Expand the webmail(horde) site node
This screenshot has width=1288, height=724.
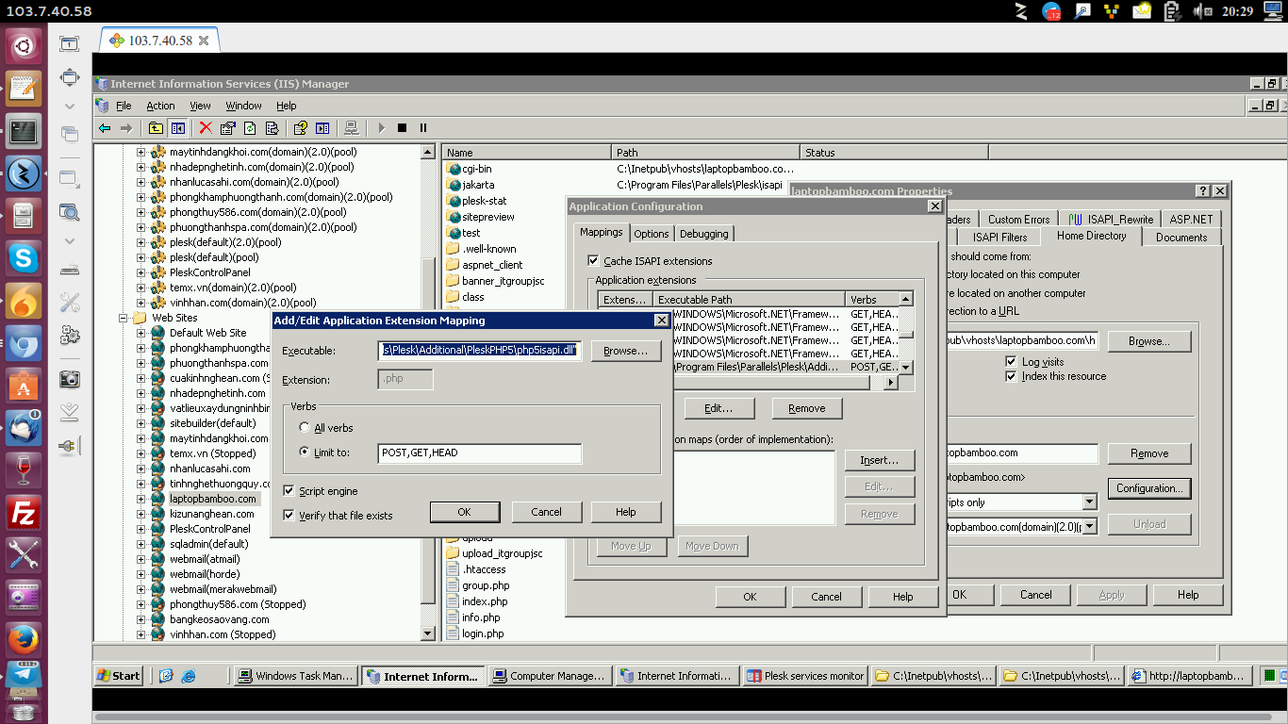tap(141, 574)
